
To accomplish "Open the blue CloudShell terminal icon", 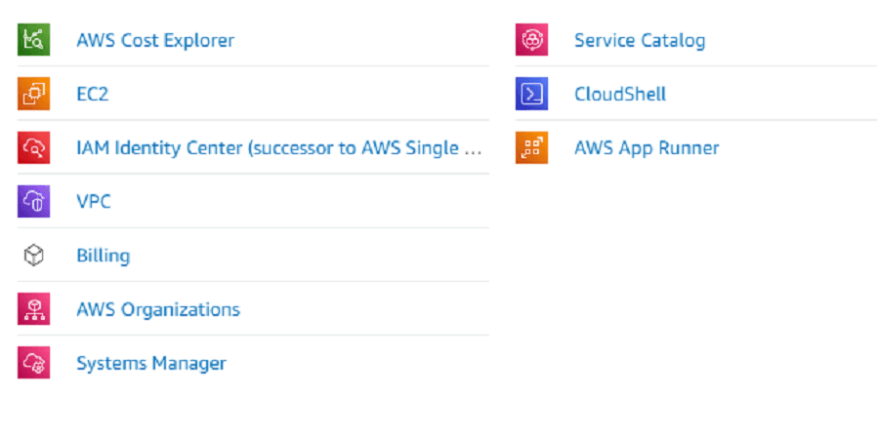I will (x=532, y=94).
